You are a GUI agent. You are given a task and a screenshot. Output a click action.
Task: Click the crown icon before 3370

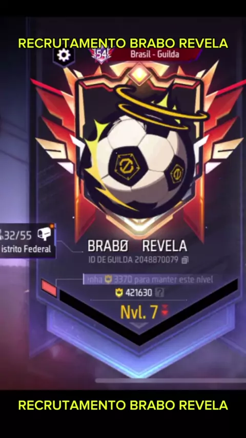point(108,279)
